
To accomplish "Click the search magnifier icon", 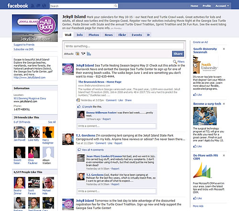I will 116,6.
